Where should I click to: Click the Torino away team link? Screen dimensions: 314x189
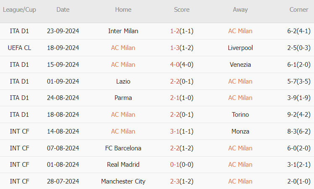tap(240, 115)
